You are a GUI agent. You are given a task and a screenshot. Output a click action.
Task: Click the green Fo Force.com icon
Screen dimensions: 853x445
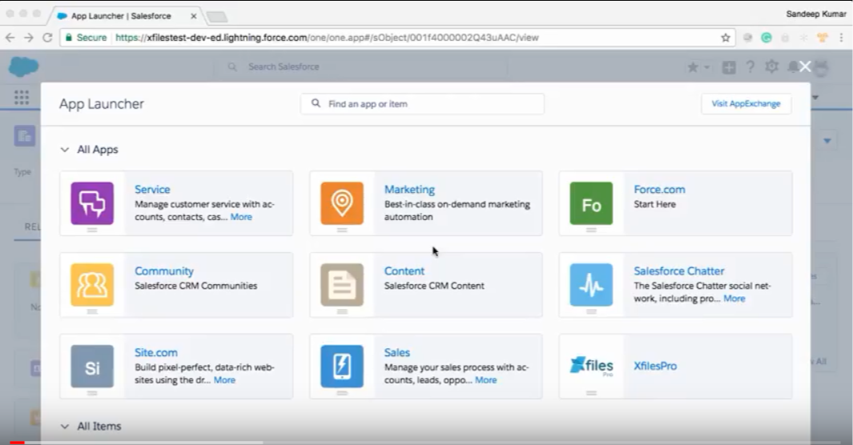coord(591,203)
